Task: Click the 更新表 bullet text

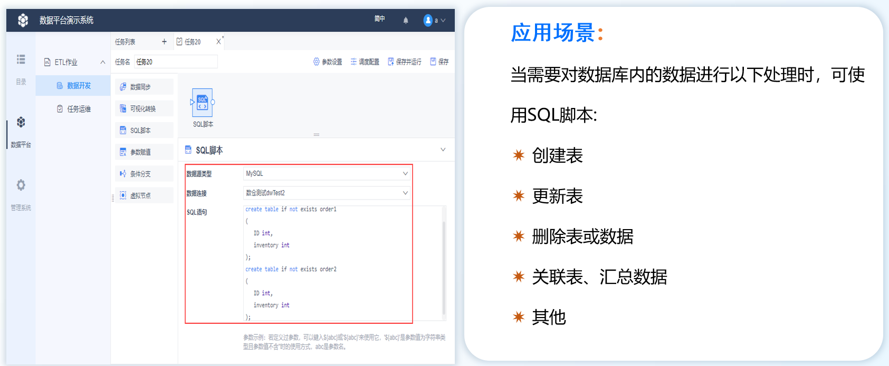Action: (557, 196)
